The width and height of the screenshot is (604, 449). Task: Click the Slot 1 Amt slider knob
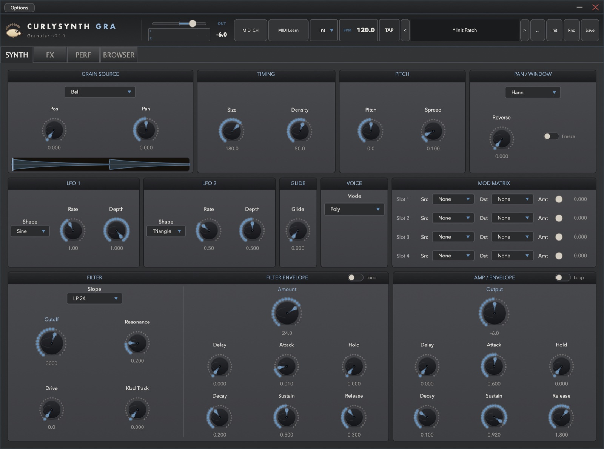(559, 199)
